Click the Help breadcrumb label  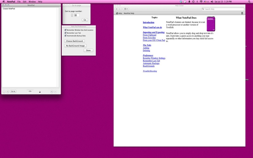[120, 13]
